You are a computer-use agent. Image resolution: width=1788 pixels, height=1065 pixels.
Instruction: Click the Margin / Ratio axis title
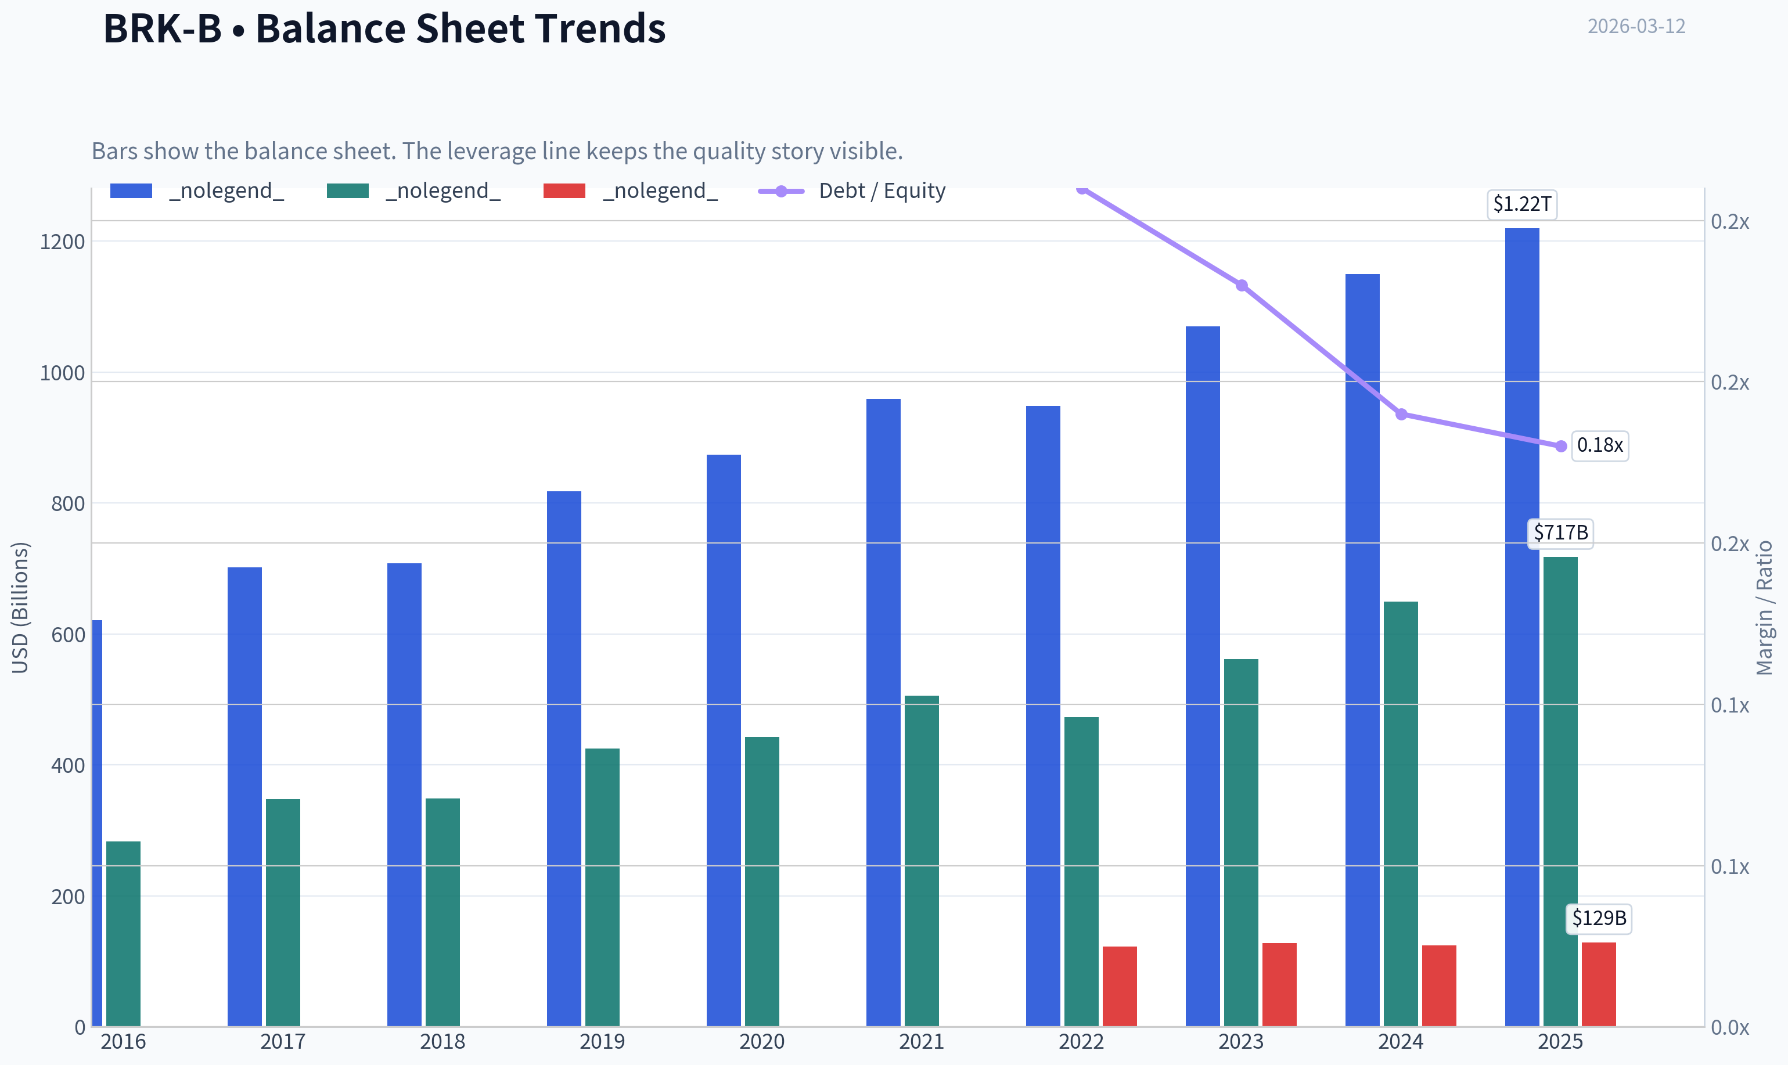tap(1764, 608)
